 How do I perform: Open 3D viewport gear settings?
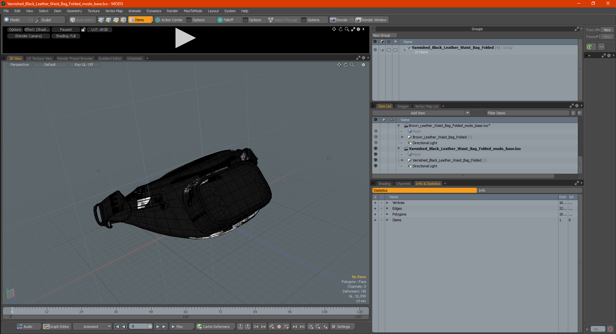pyautogui.click(x=364, y=65)
